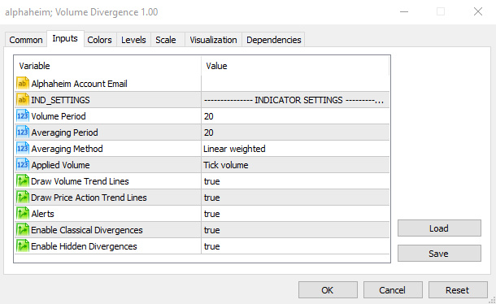Select the Enable Hidden Divergences label
Screen dimensions: 496x304
coord(84,246)
